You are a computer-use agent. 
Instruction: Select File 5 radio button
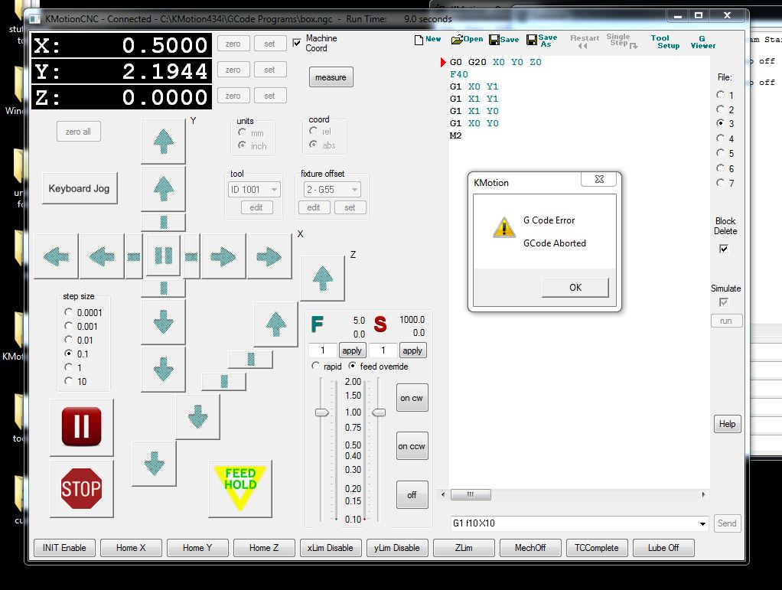click(720, 153)
